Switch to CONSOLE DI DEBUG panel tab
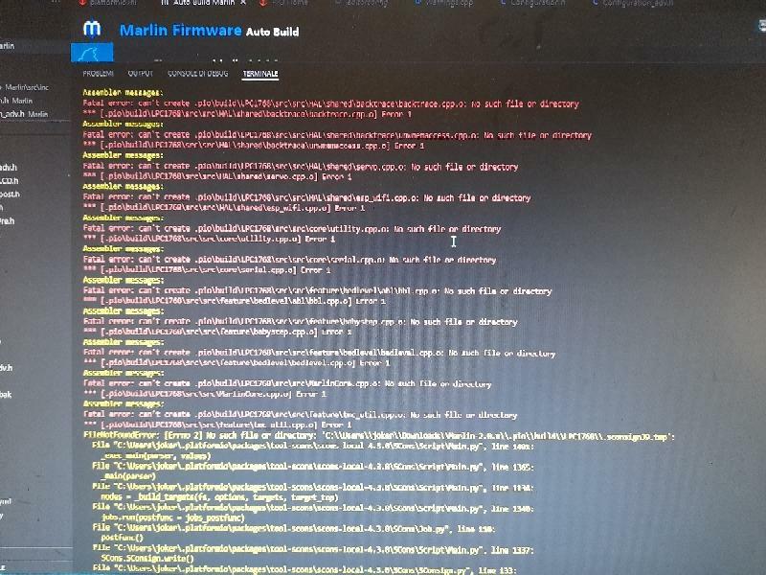 click(198, 74)
